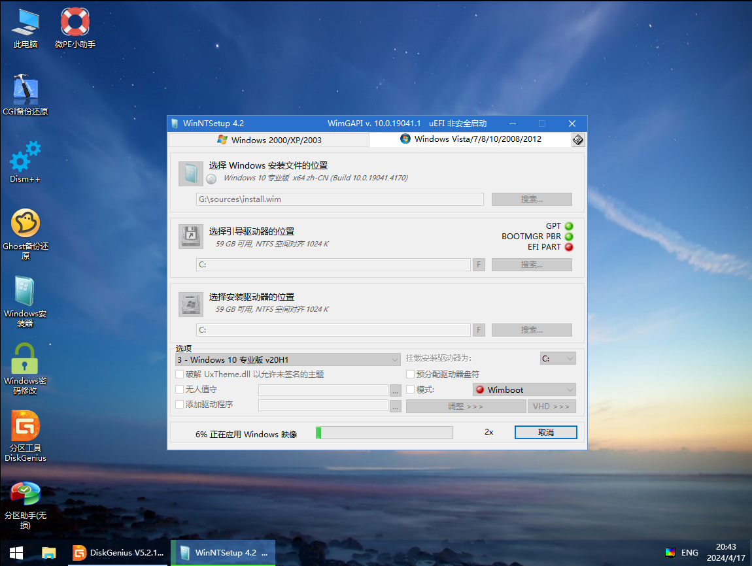Open the mount installation drive C: dropdown
752x566 pixels.
pos(558,358)
